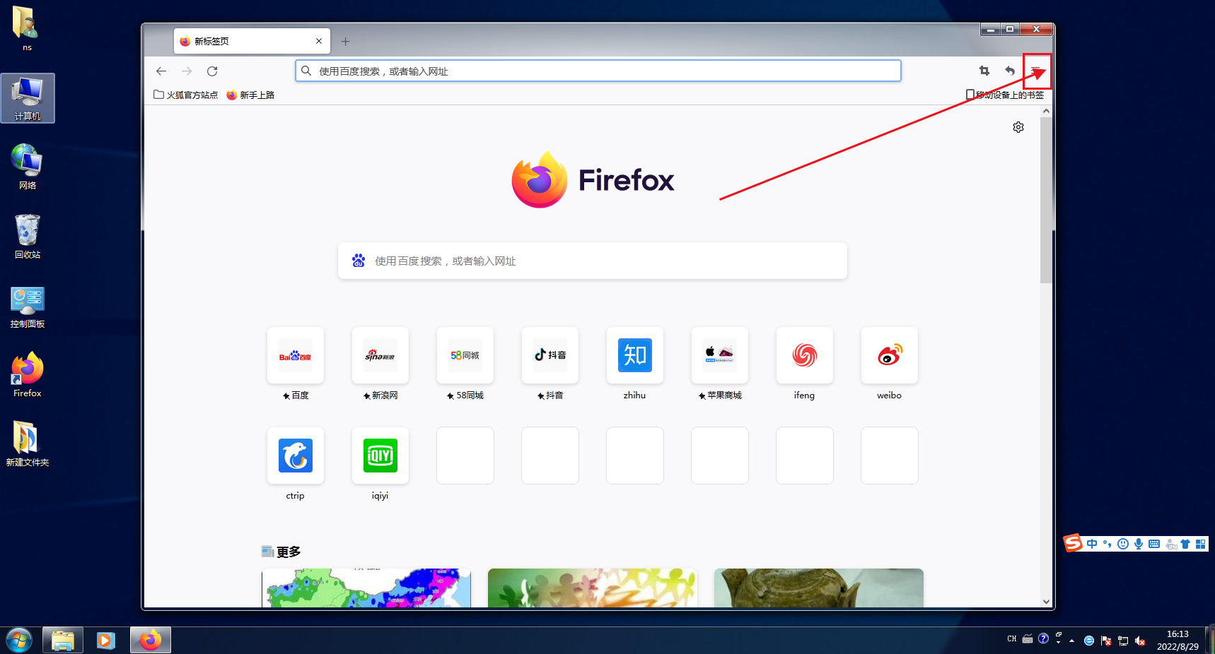Select the 新标签页 tab
The image size is (1215, 654).
(252, 41)
